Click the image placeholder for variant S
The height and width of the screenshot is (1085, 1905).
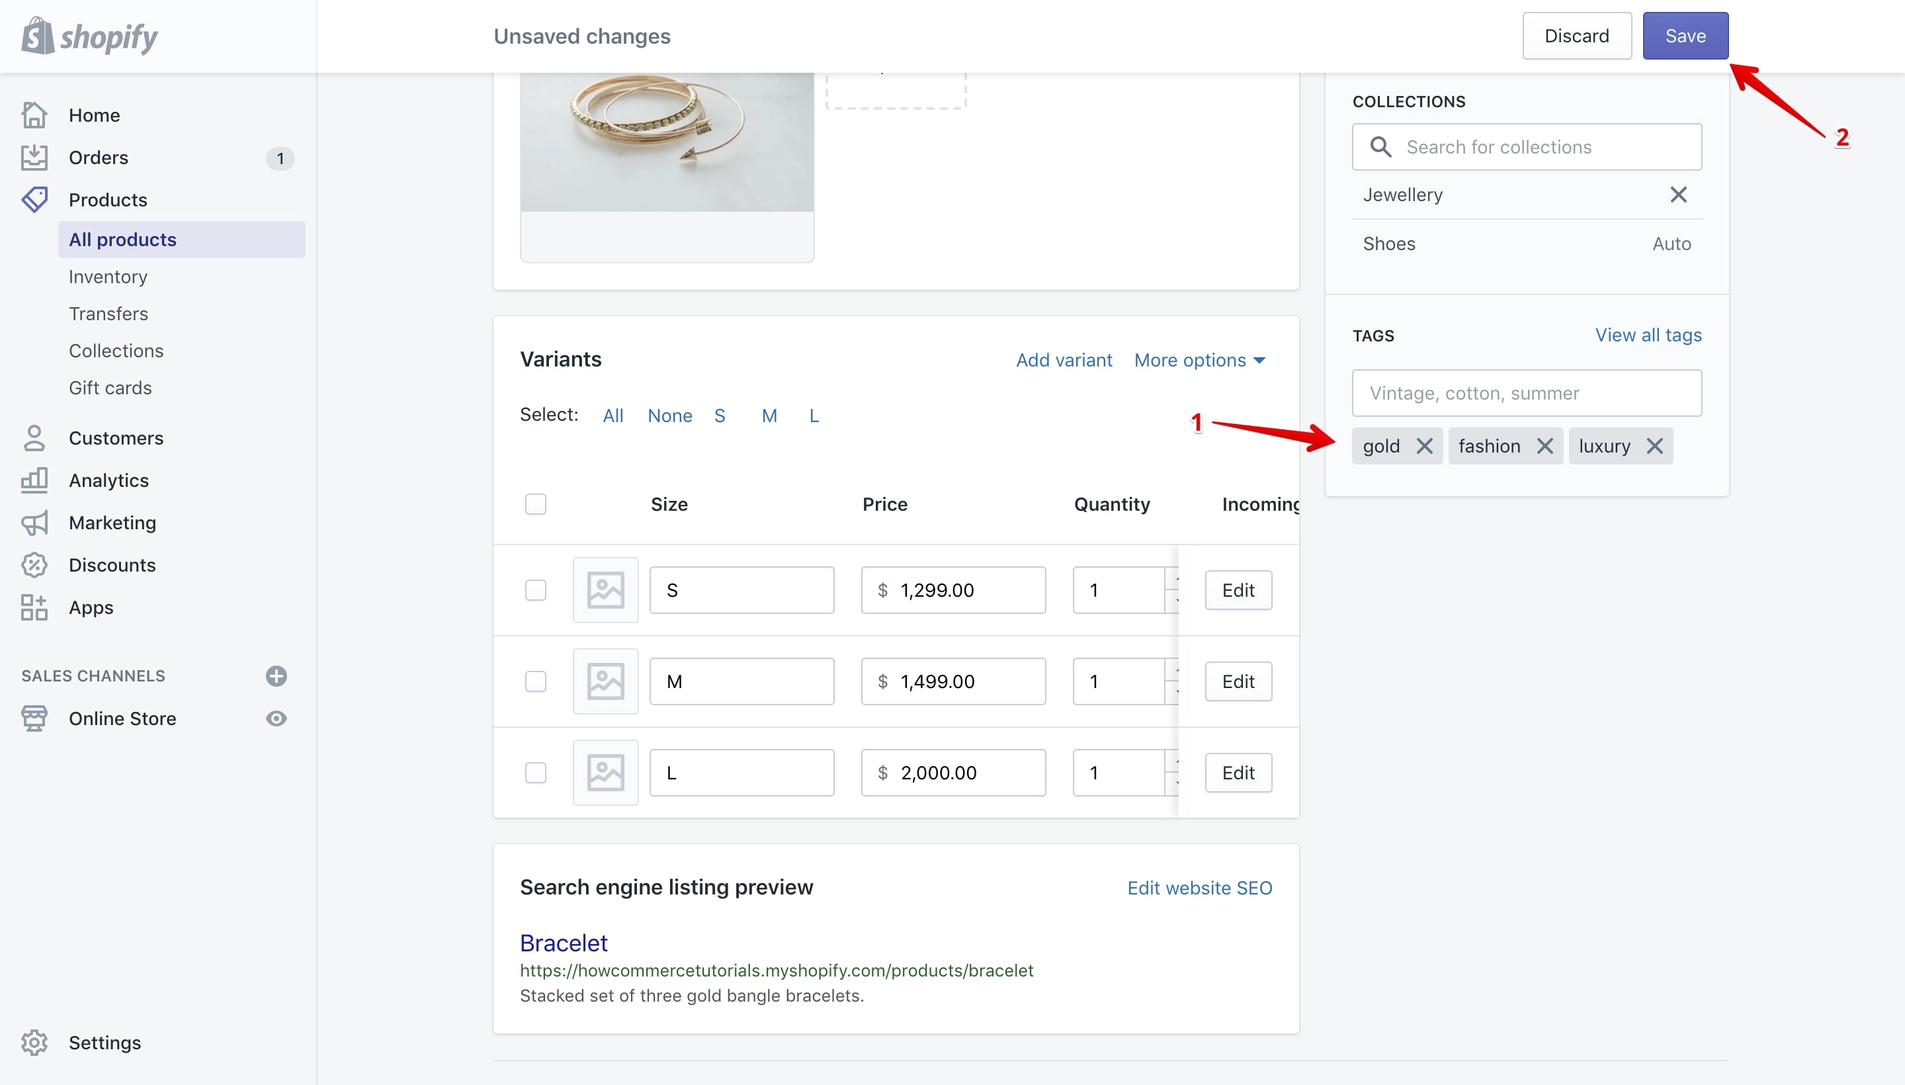(605, 590)
